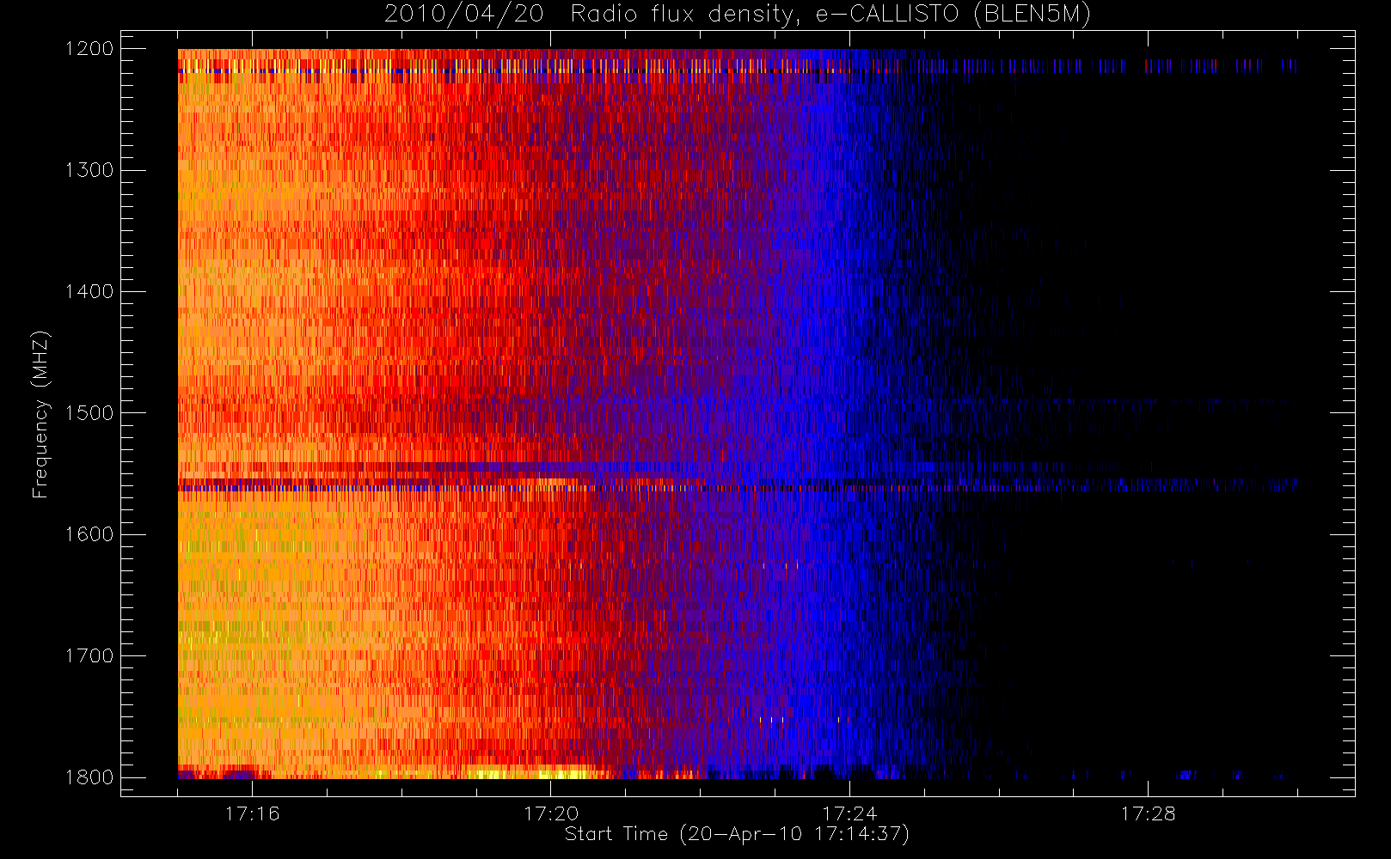Click the 1300 frequency axis label
Screen dimensions: 1391x859
click(89, 170)
